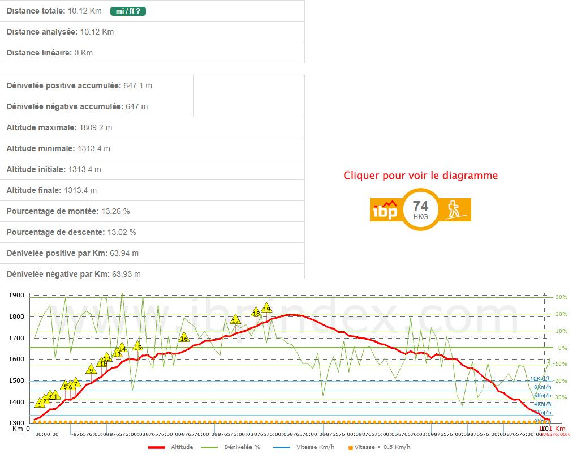This screenshot has width=577, height=462.
Task: Select waypoint marker 19 on the chart
Action: pos(267,309)
